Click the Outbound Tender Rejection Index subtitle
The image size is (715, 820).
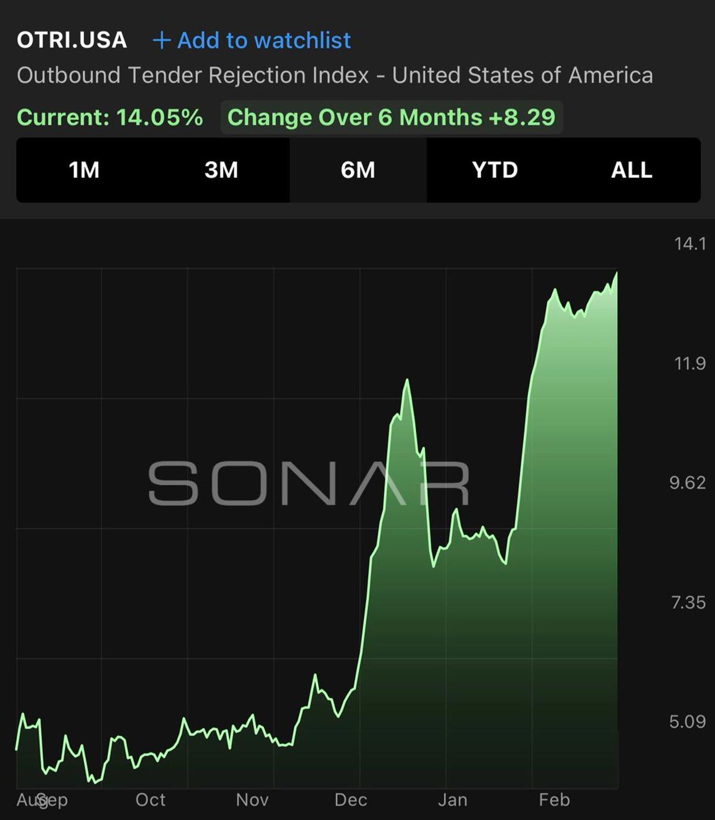tap(335, 76)
